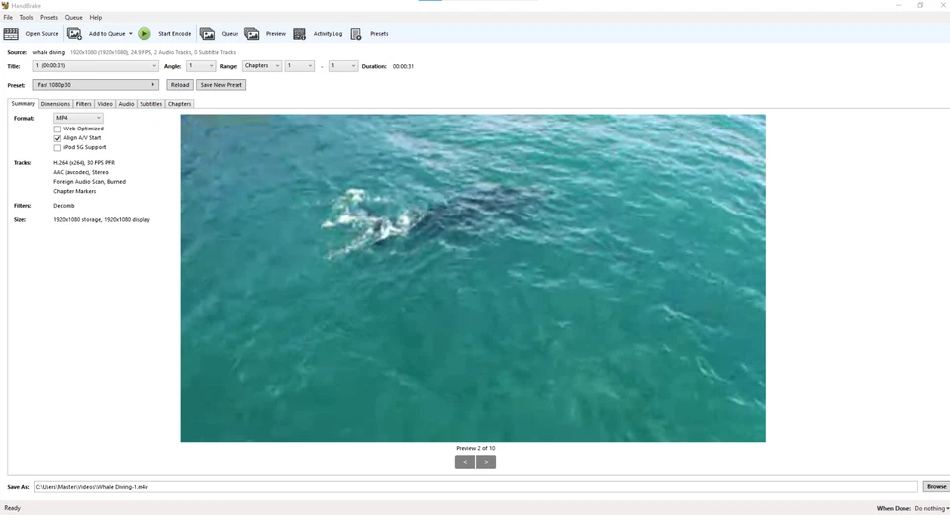
Task: Open the Presets menu
Action: (x=49, y=18)
